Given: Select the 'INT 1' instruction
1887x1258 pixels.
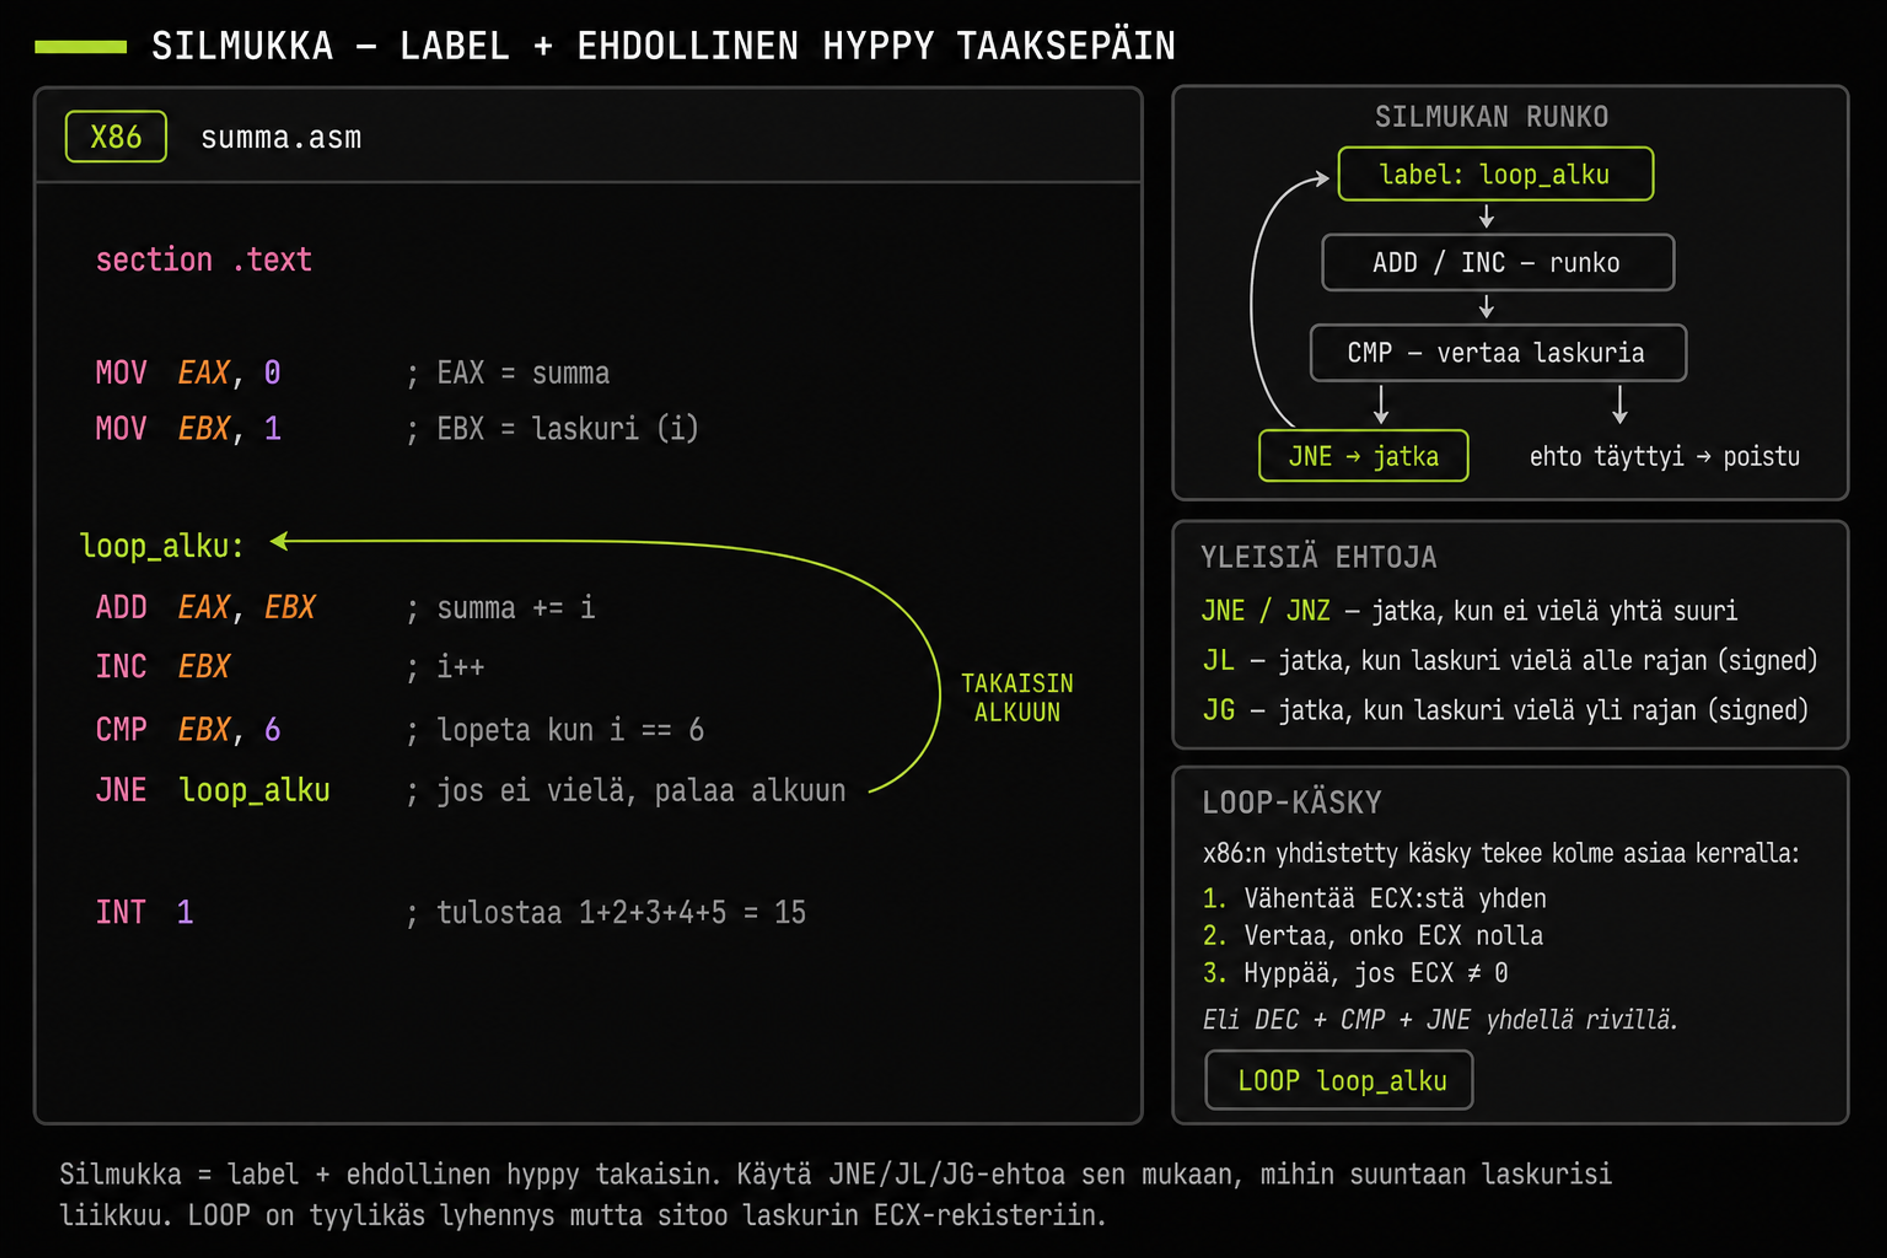Looking at the screenshot, I should coord(144,912).
